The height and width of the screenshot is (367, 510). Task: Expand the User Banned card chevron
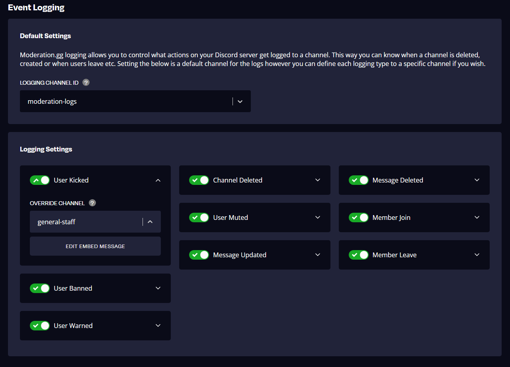click(x=158, y=288)
